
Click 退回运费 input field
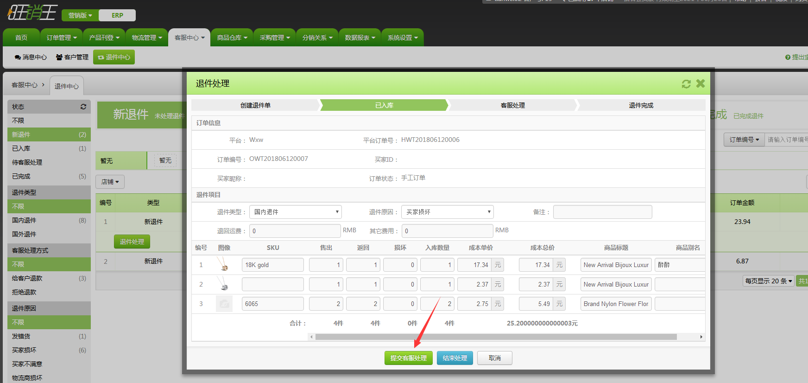pos(295,231)
